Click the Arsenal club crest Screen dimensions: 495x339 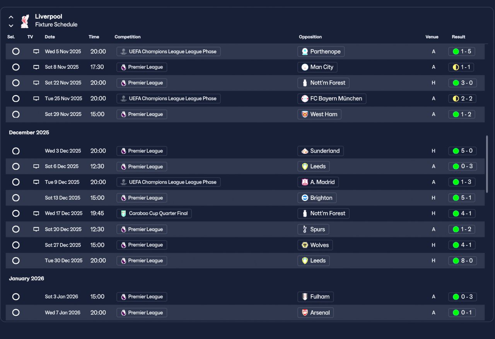tap(305, 313)
